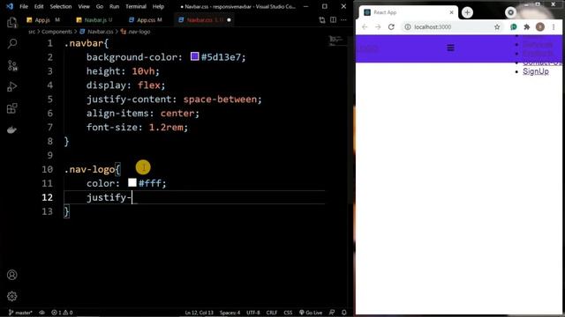Open the Docker view in activity bar

point(11,129)
